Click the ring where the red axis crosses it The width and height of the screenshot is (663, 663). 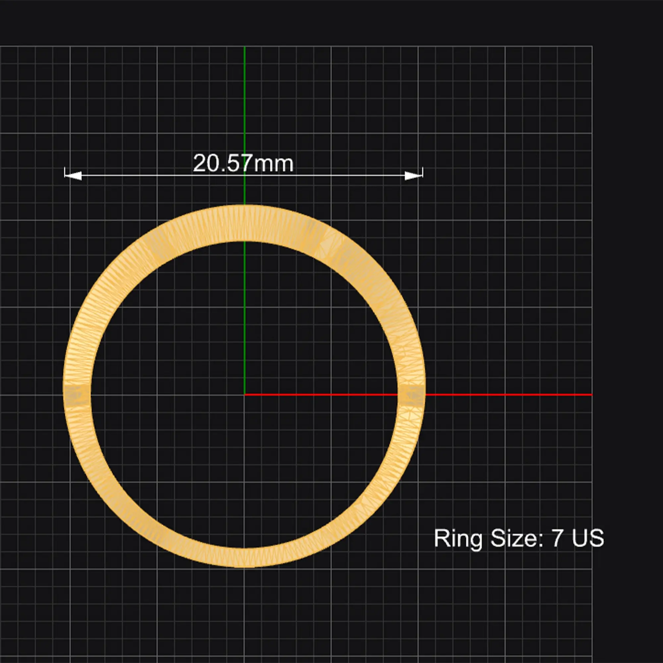pyautogui.click(x=412, y=394)
